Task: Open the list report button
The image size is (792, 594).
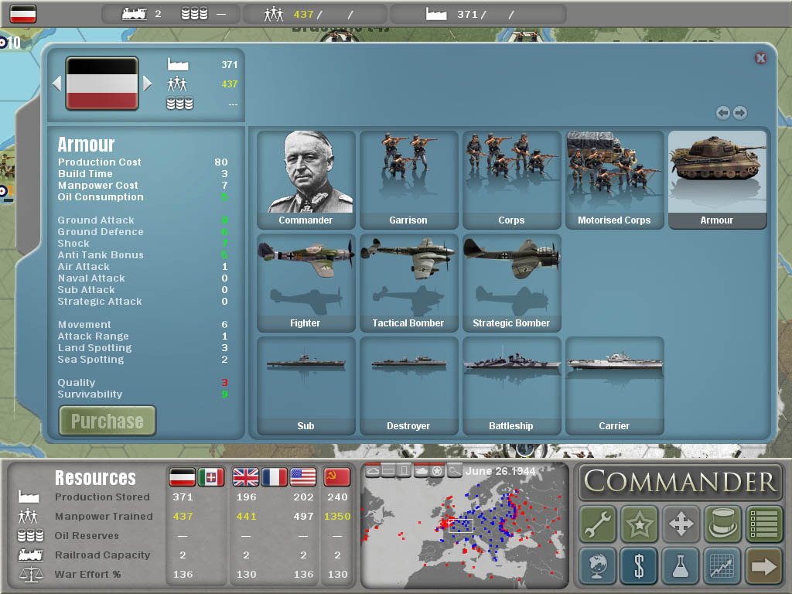Action: point(764,524)
